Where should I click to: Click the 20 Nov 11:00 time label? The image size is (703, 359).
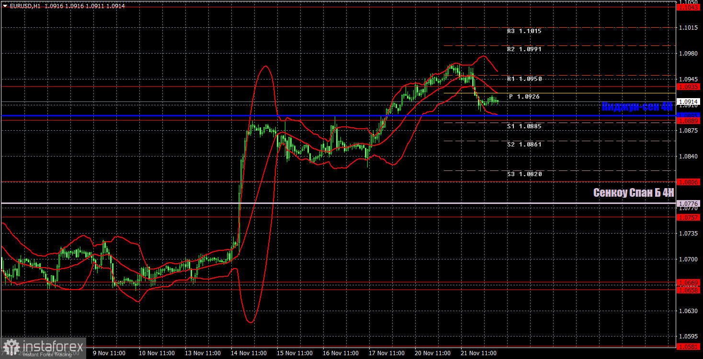coord(433,353)
